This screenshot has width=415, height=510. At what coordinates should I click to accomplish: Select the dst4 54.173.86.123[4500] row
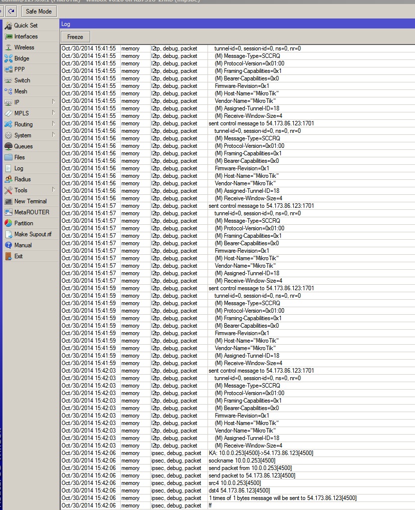tap(238, 491)
